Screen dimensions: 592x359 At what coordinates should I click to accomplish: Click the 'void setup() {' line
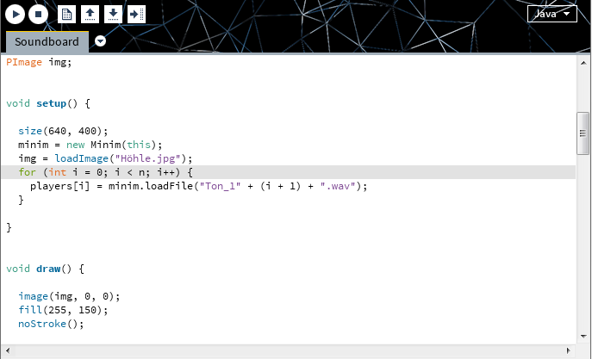(48, 103)
